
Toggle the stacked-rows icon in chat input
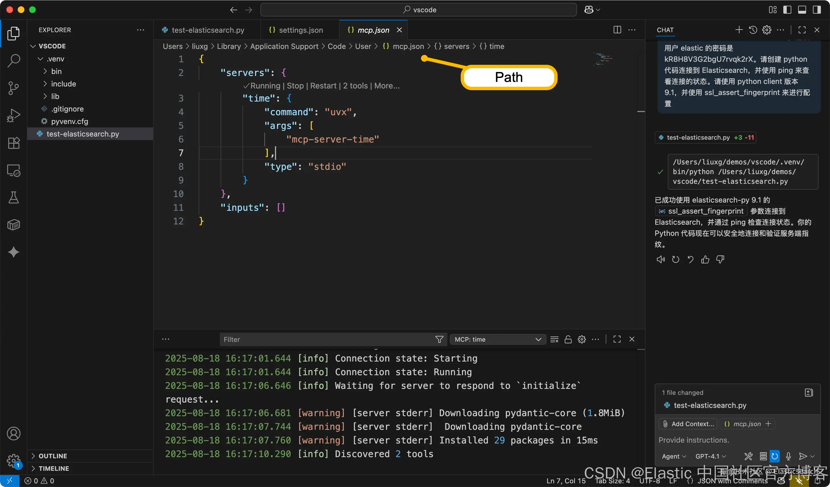763,456
